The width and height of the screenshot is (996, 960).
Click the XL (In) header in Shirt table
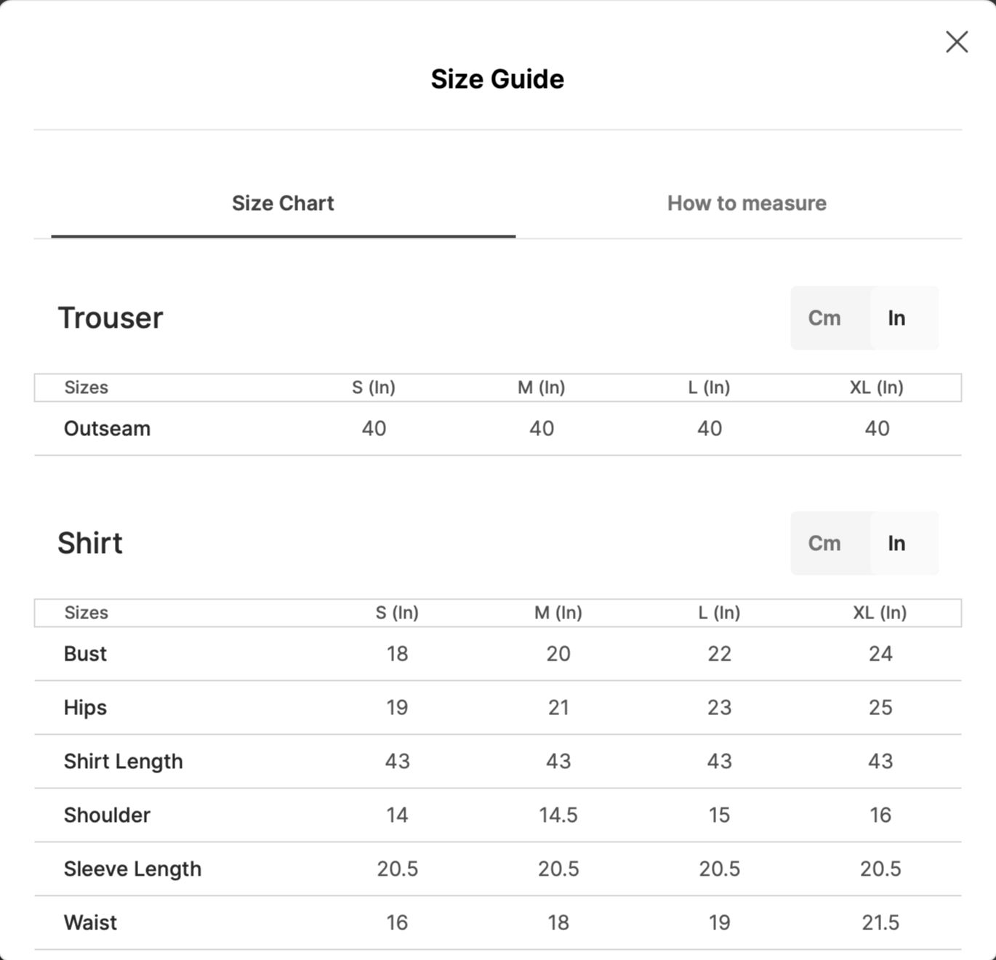tap(880, 613)
